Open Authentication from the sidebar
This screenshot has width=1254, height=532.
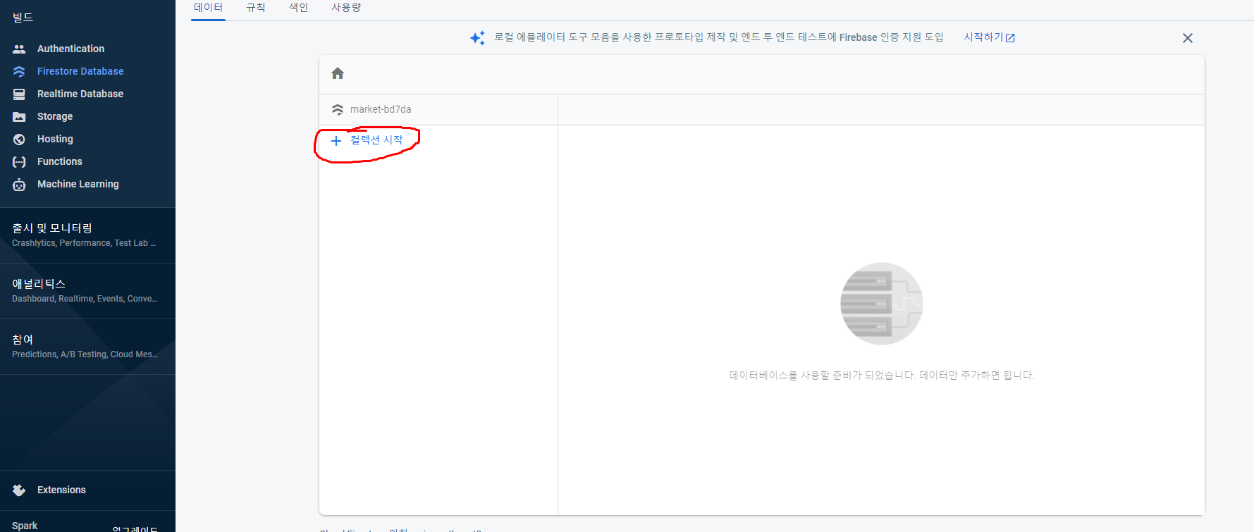(x=70, y=49)
